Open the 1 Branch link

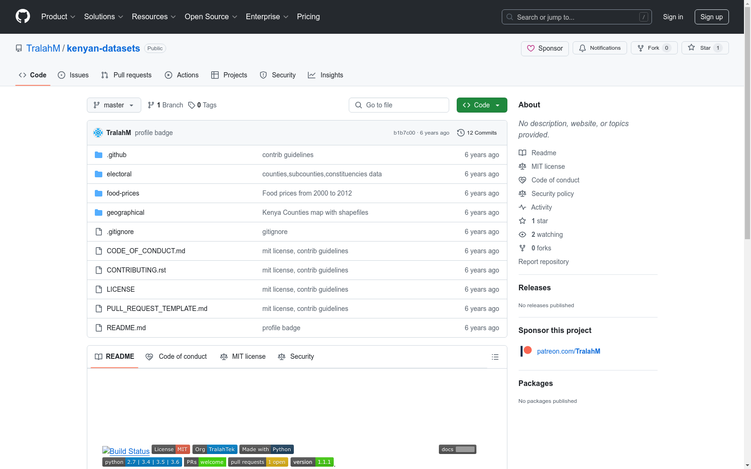tap(165, 105)
